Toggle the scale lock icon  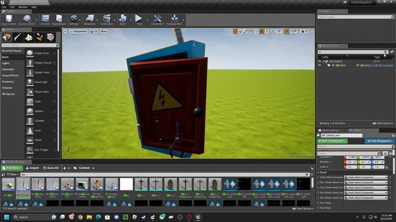click(x=387, y=167)
